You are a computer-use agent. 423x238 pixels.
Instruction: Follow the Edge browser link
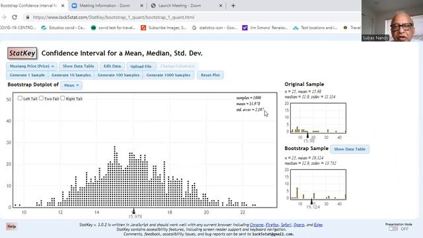pos(318,225)
